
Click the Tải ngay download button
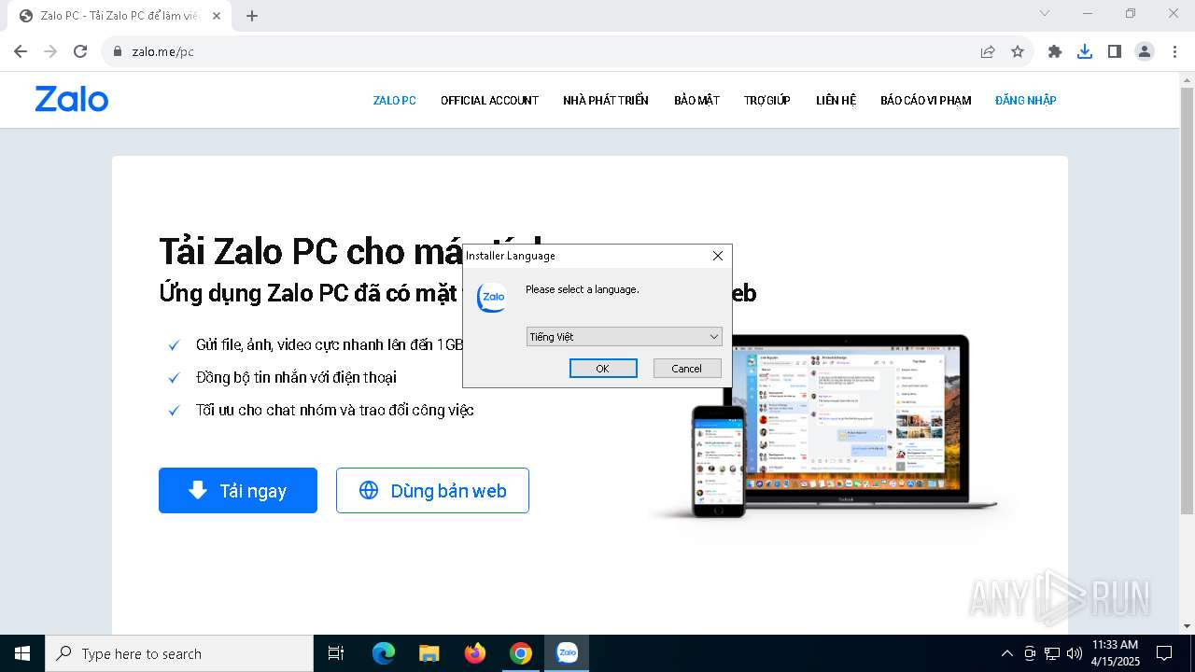click(x=238, y=490)
